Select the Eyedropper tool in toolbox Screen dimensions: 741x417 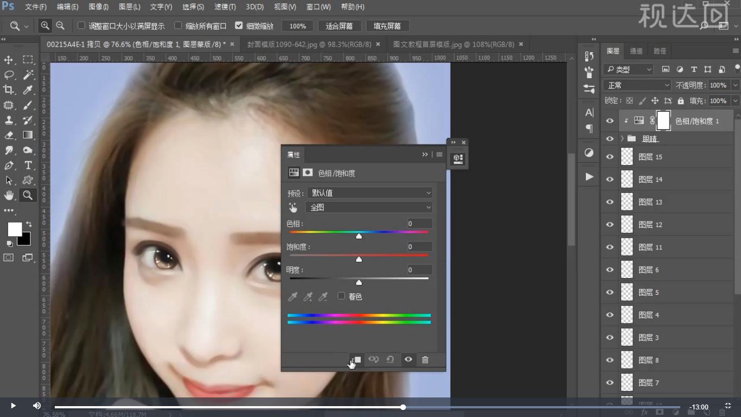coord(28,90)
